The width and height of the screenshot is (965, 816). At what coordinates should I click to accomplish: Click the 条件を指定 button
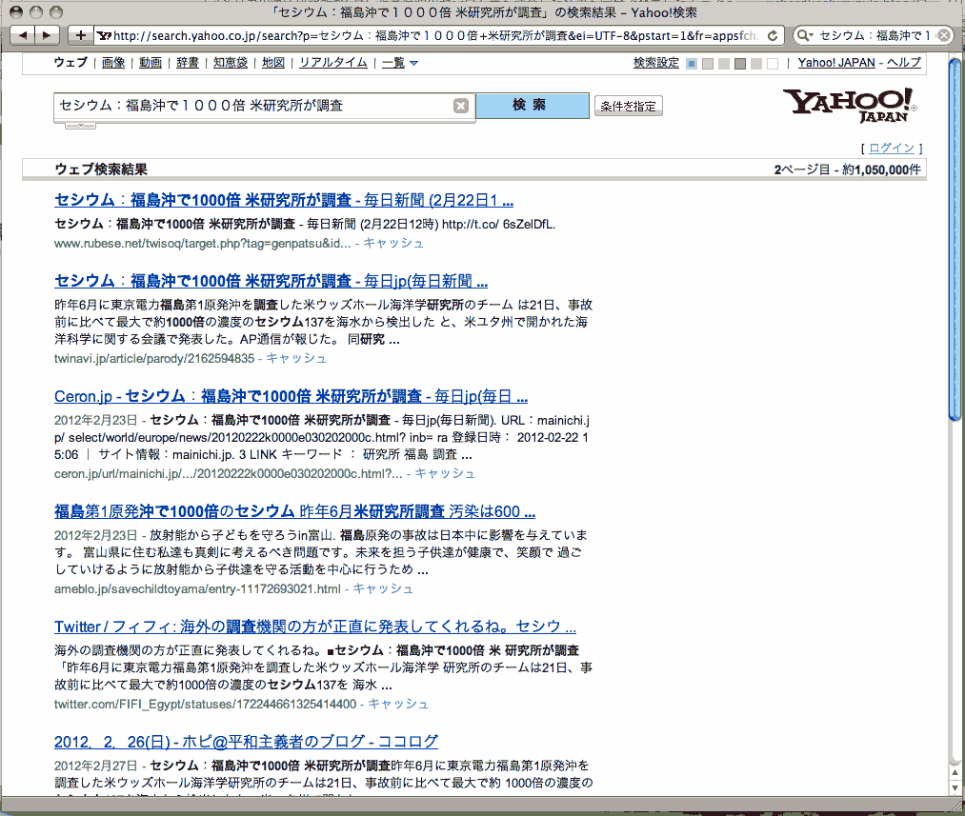pyautogui.click(x=629, y=107)
